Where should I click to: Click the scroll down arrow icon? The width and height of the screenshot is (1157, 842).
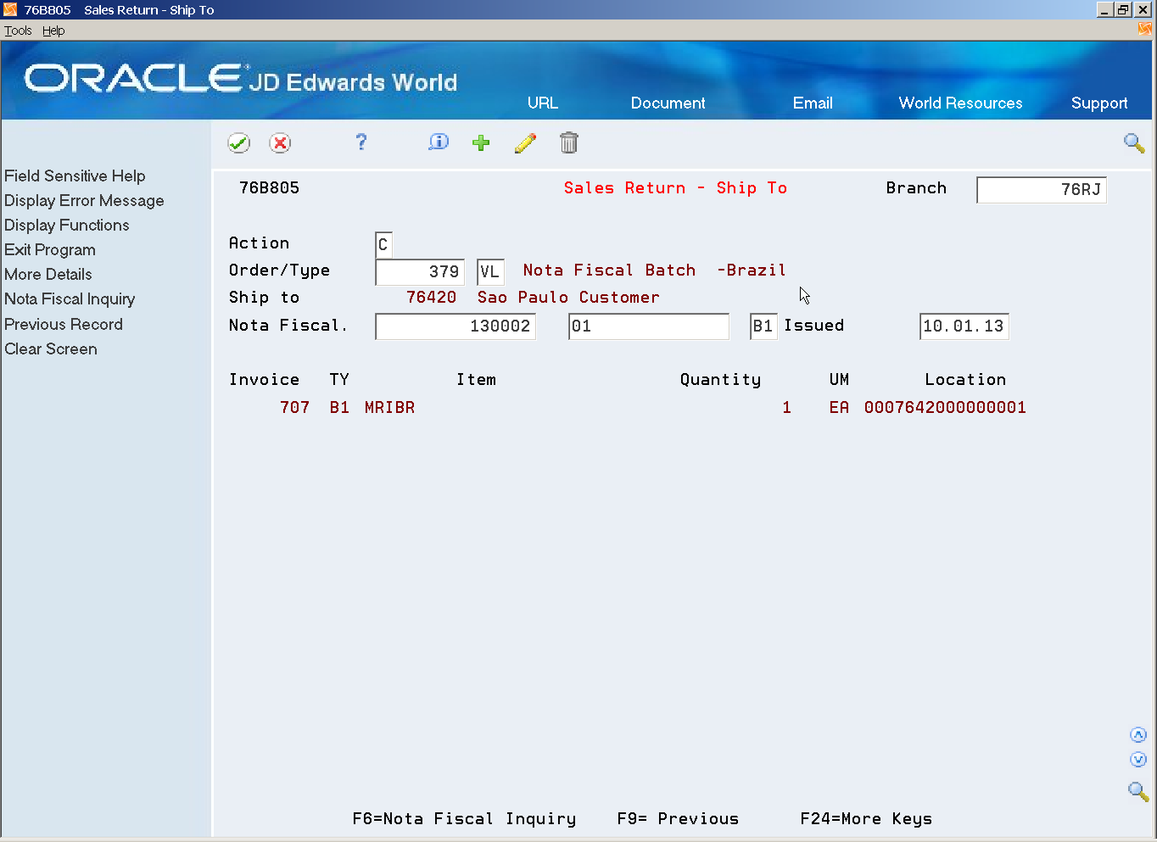(x=1138, y=760)
